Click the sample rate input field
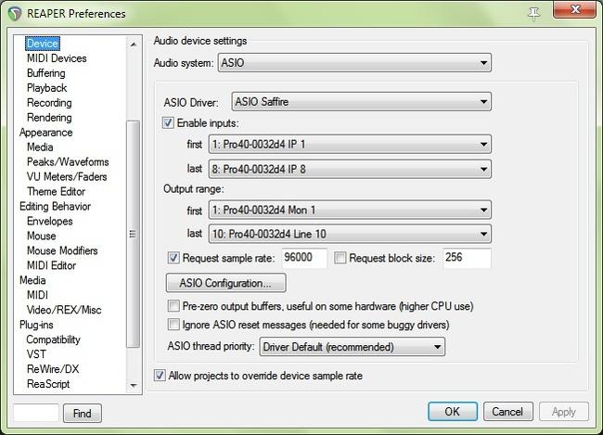The width and height of the screenshot is (603, 435). [304, 258]
